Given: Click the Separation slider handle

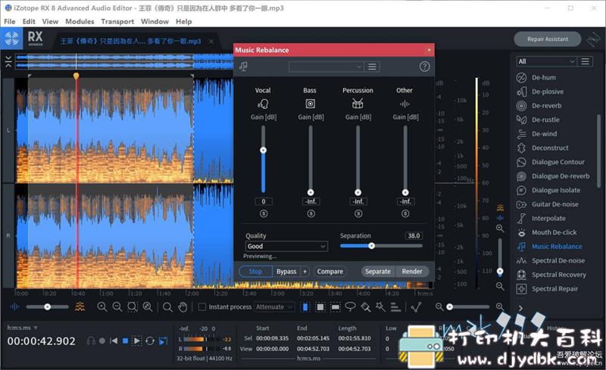Looking at the screenshot, I should [371, 246].
